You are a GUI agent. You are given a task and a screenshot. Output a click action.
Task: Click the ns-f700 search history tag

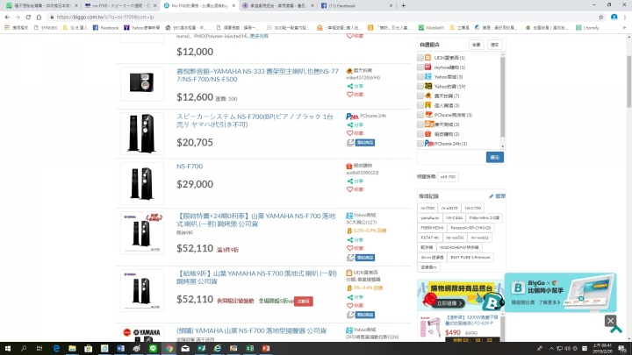click(x=427, y=208)
